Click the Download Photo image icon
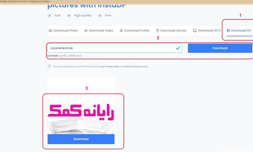 (50, 31)
